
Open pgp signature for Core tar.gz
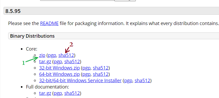point(58,62)
